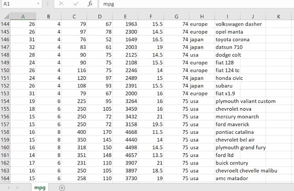
Task: Click the Cancel X icon in formula bar
Action: pyautogui.click(x=61, y=4)
